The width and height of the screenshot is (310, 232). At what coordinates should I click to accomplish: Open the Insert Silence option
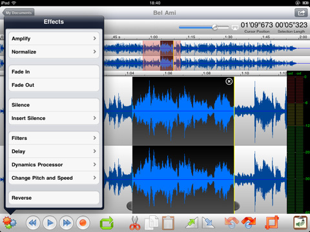pyautogui.click(x=54, y=118)
